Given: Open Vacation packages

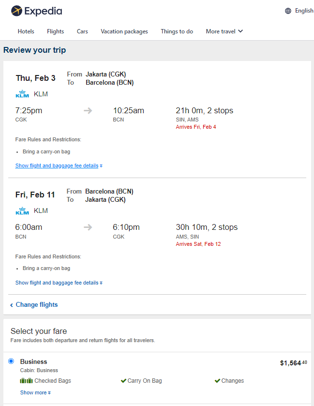Looking at the screenshot, I should click(124, 31).
